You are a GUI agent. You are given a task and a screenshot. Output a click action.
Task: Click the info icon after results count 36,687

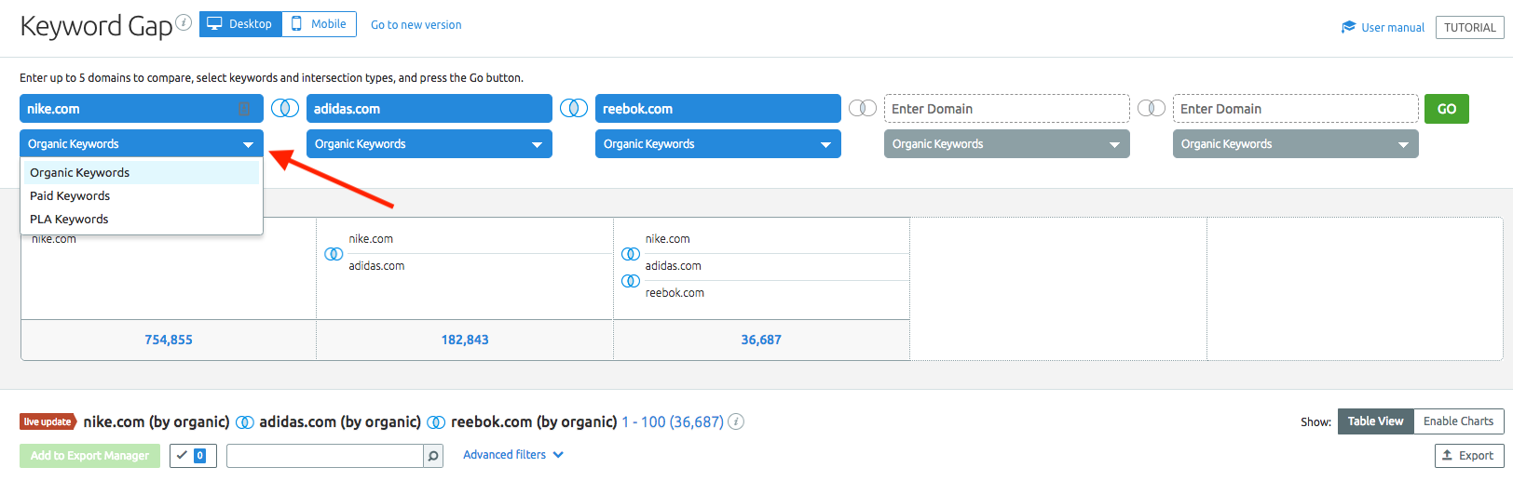736,421
